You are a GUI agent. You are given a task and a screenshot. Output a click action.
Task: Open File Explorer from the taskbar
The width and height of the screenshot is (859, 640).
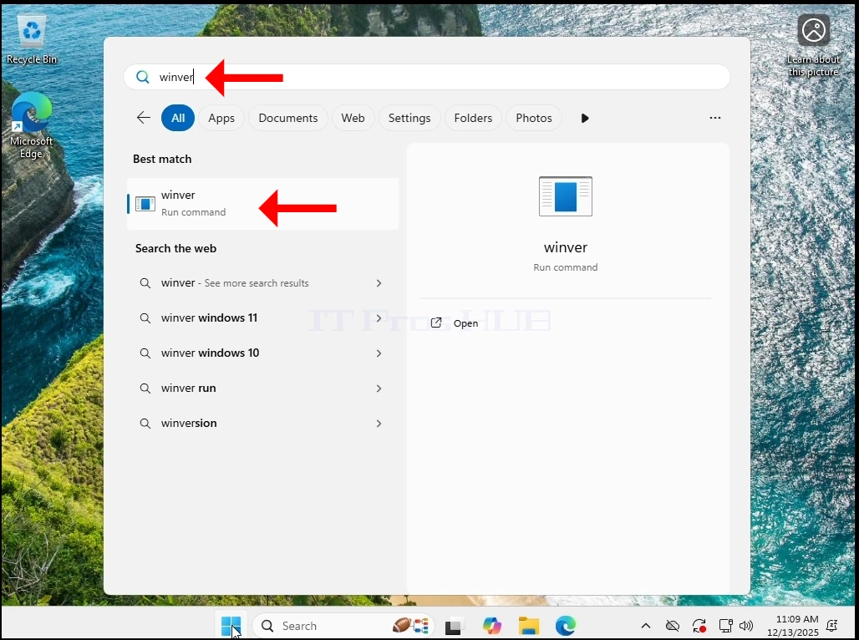coord(529,625)
